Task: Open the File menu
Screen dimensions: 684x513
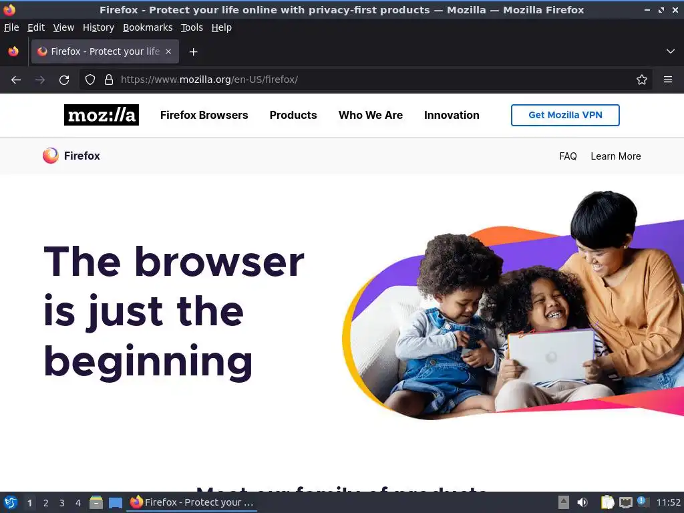Action: click(11, 27)
